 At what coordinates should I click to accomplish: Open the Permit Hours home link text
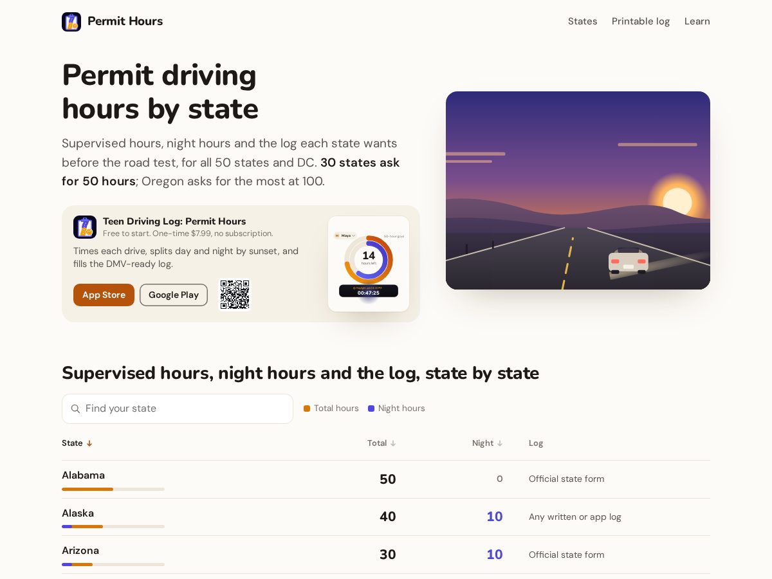[x=125, y=21]
